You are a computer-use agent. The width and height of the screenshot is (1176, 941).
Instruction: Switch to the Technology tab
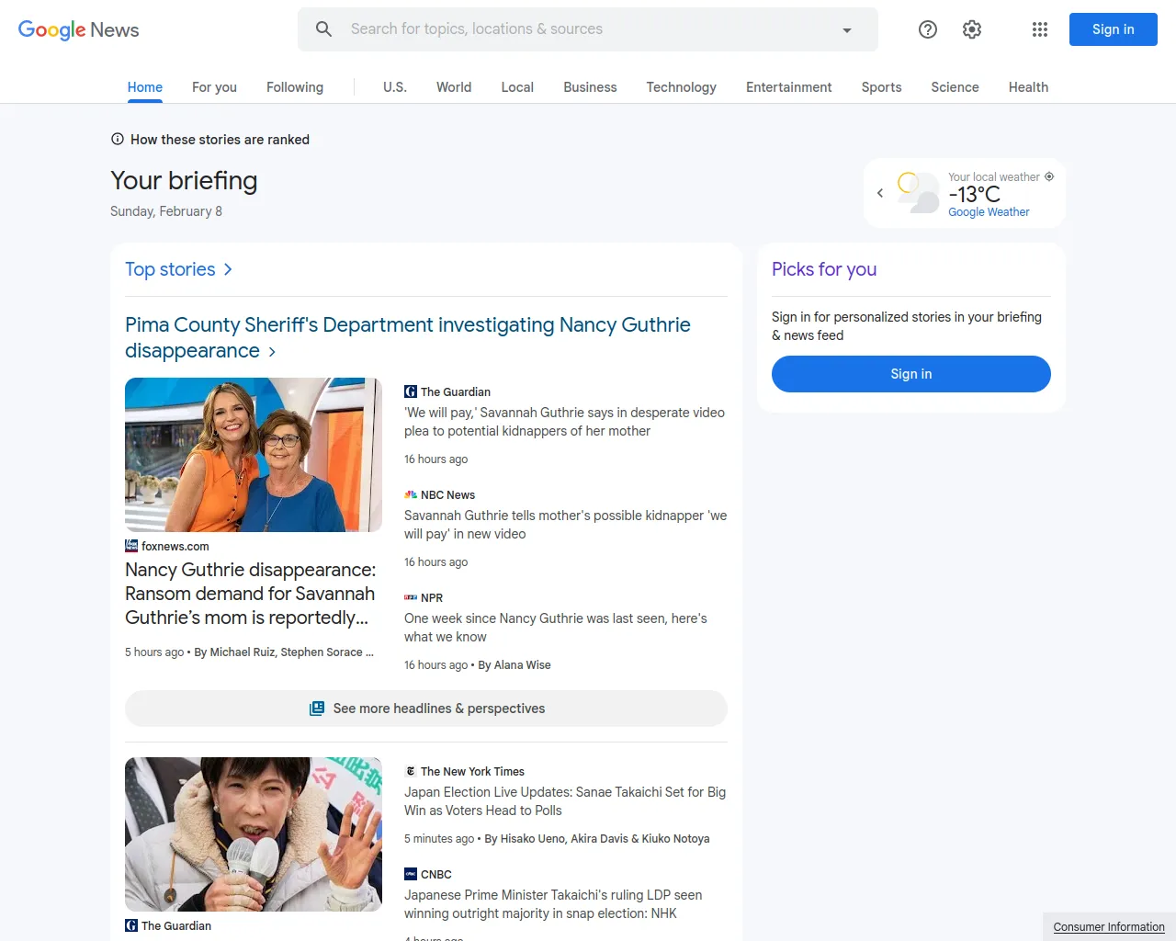pyautogui.click(x=681, y=87)
